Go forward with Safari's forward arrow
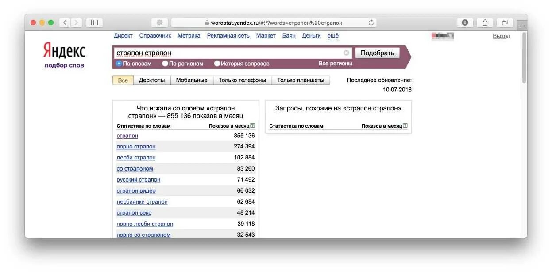 point(77,23)
